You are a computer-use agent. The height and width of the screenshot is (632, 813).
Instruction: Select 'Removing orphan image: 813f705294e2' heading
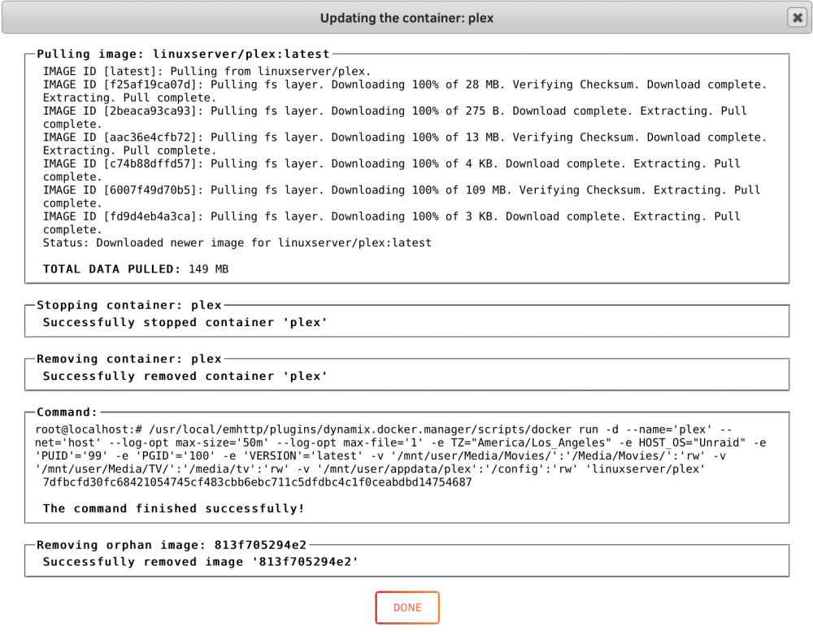pyautogui.click(x=172, y=545)
